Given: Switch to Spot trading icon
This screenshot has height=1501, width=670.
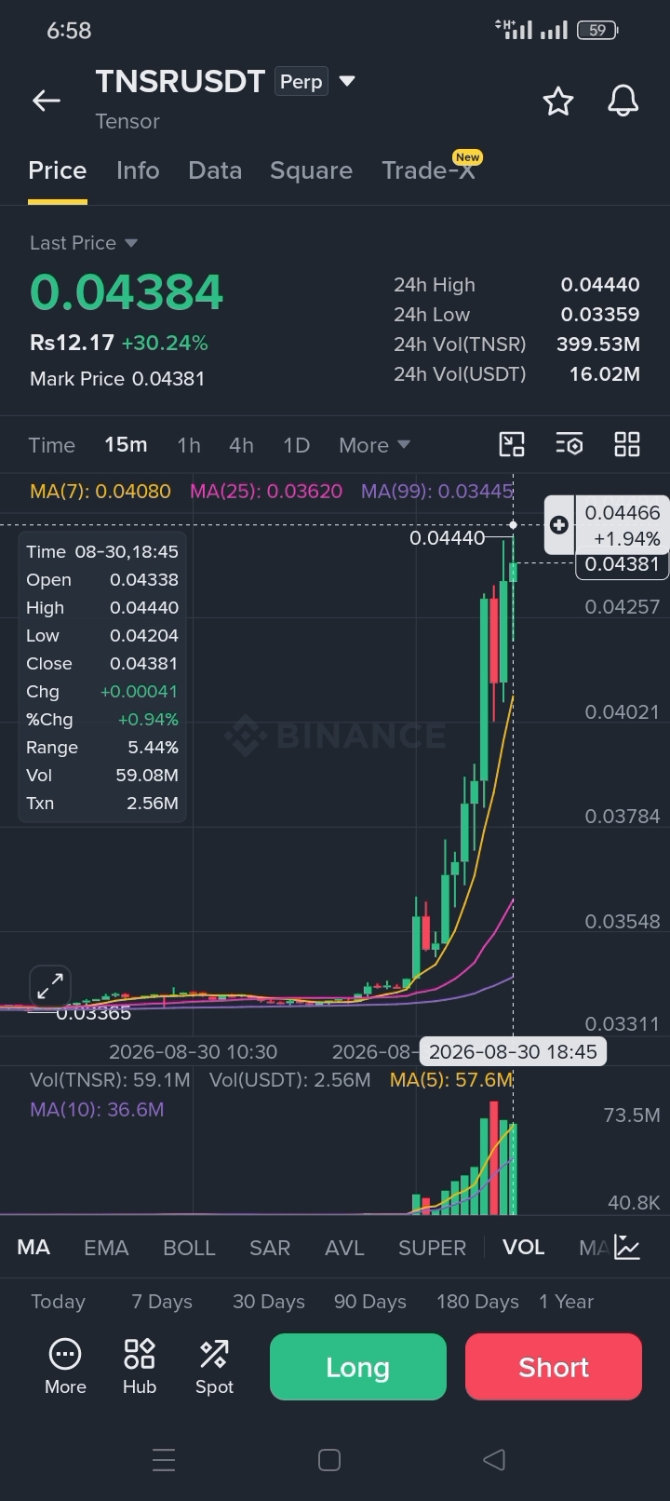Looking at the screenshot, I should [x=214, y=1367].
